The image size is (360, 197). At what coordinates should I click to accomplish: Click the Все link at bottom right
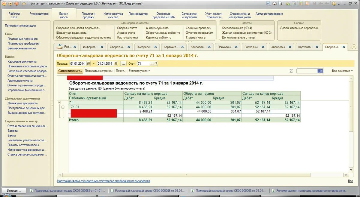[350, 181]
